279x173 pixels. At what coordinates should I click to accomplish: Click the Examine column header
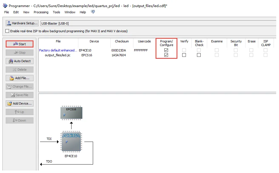click(217, 41)
